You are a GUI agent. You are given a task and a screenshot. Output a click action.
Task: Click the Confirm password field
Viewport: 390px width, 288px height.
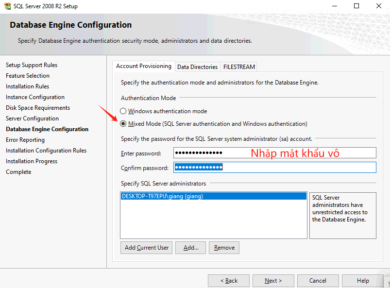point(274,168)
